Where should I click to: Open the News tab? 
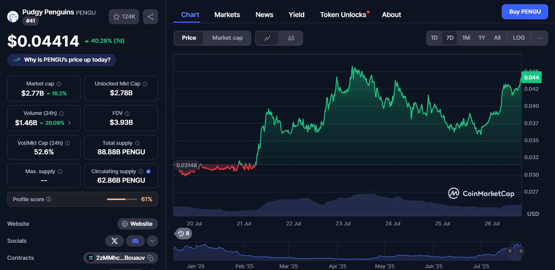pyautogui.click(x=265, y=15)
